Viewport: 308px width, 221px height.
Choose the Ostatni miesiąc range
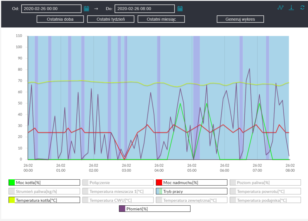pyautogui.click(x=161, y=19)
